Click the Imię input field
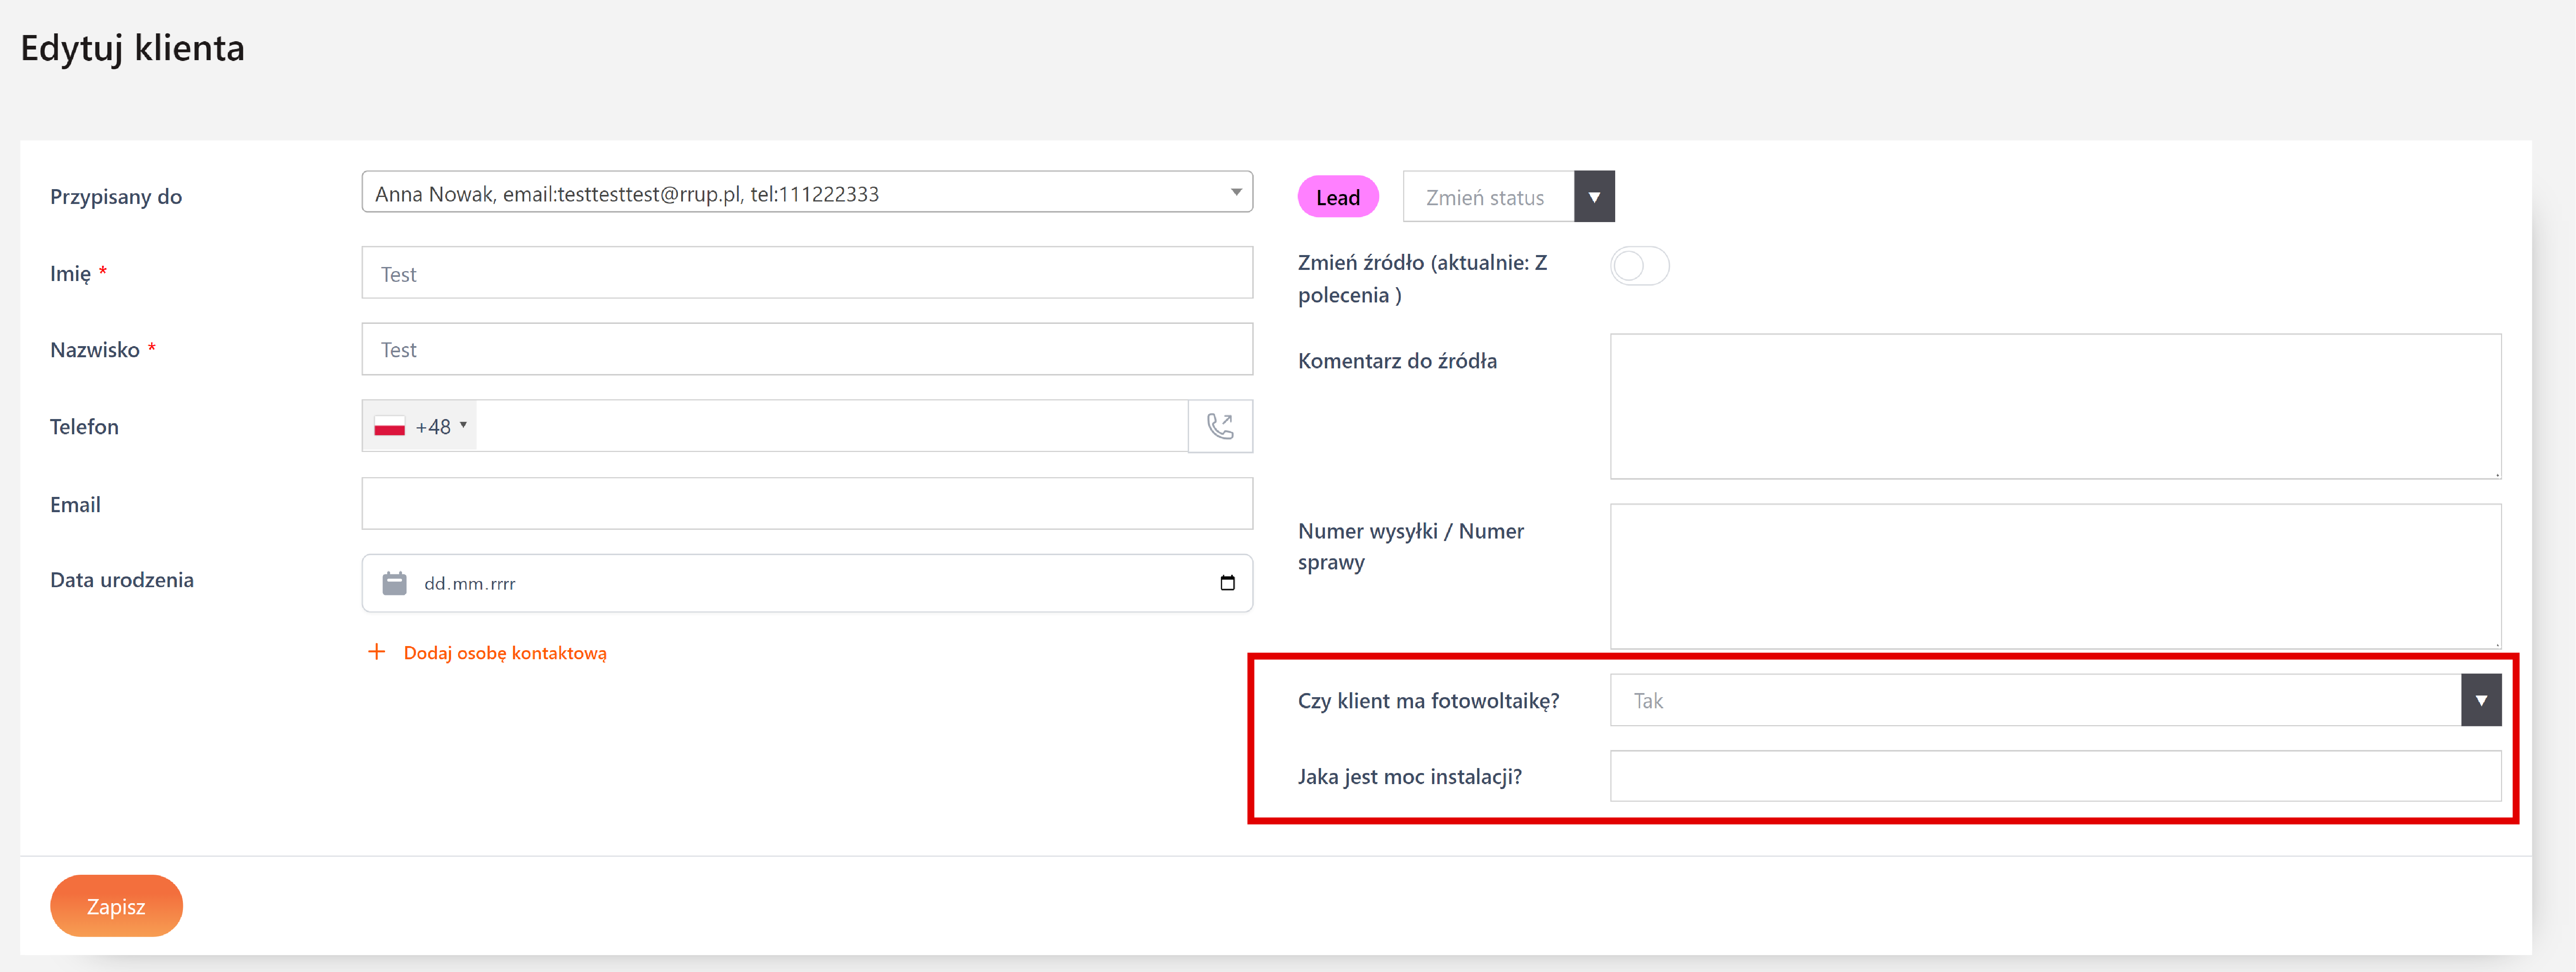The height and width of the screenshot is (972, 2576). (x=806, y=273)
